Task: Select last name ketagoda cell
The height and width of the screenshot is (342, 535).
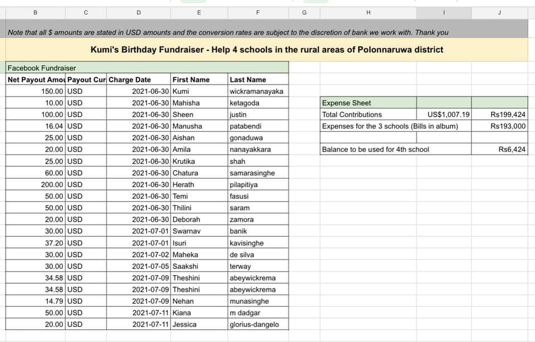Action: click(258, 102)
